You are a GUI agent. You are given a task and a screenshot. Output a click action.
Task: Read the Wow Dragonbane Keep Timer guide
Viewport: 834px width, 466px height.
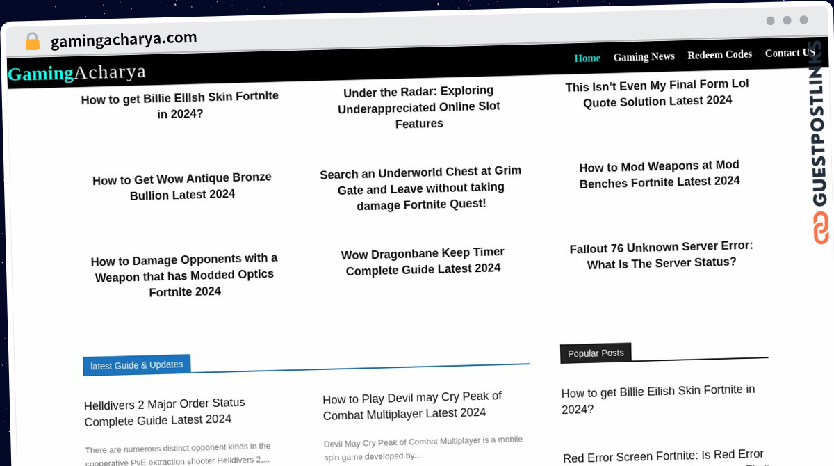pos(423,261)
